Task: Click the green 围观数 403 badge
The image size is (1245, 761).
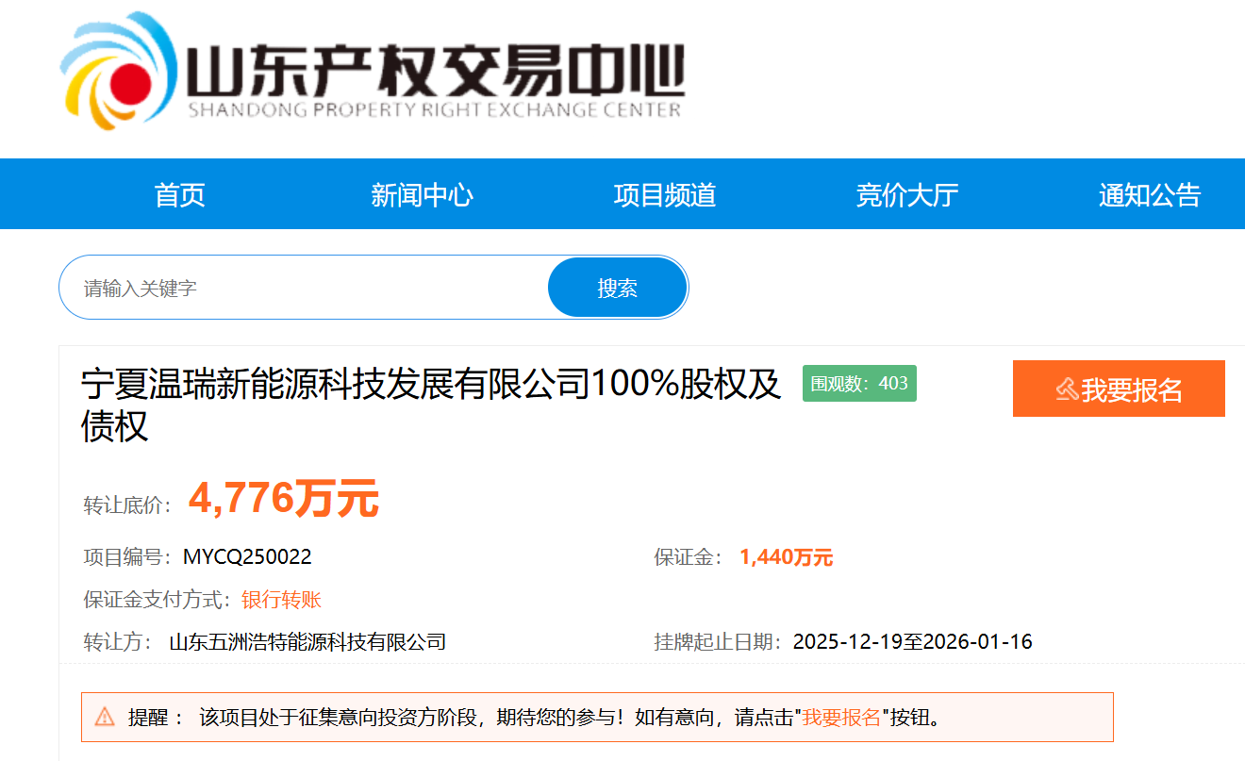Action: tap(859, 383)
